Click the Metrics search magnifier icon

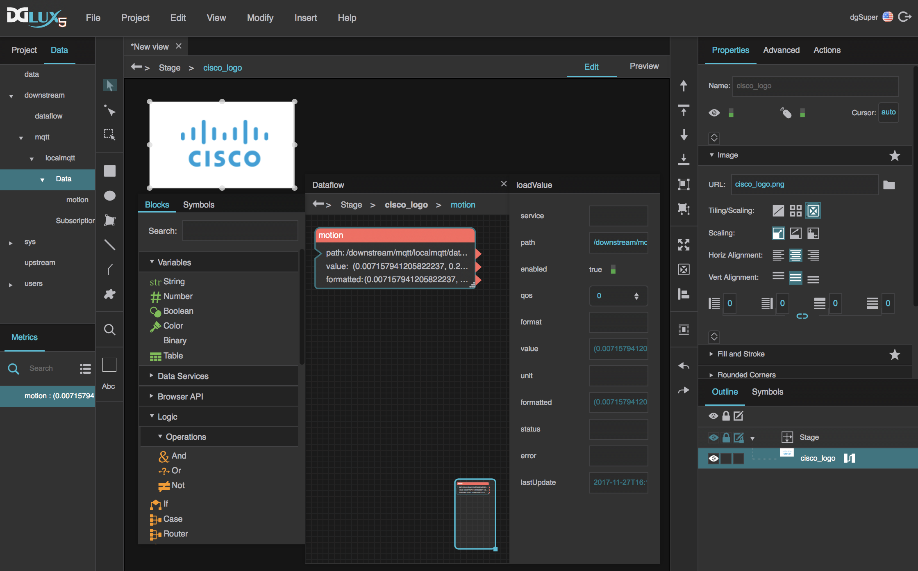14,369
